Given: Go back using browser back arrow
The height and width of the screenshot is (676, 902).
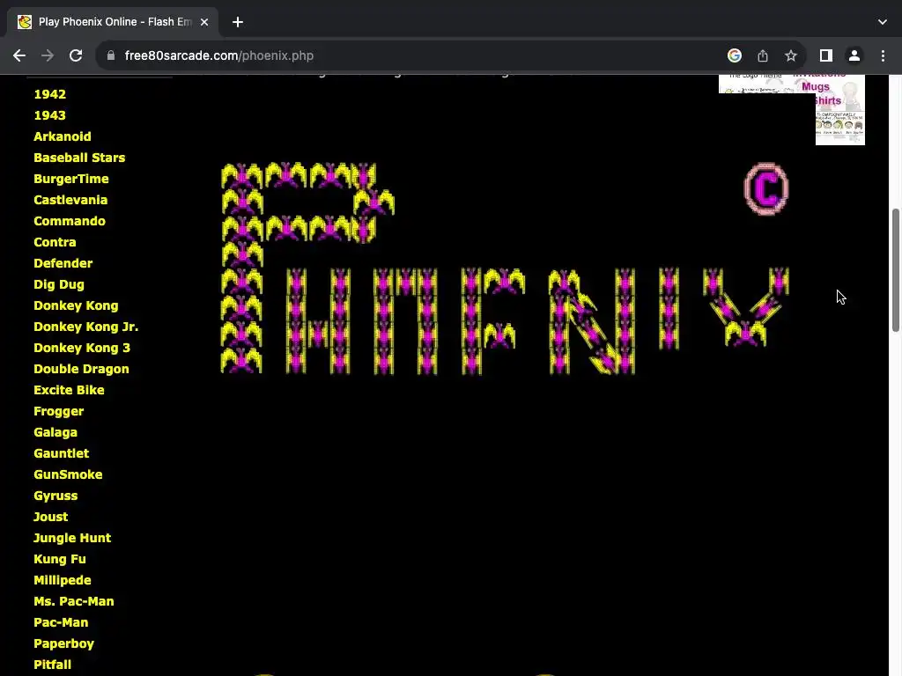Looking at the screenshot, I should click(19, 55).
